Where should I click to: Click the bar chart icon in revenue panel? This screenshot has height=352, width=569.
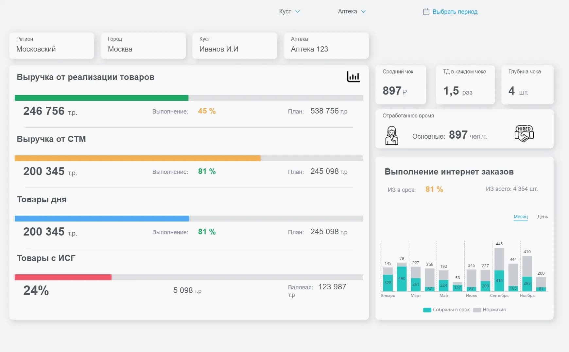353,77
